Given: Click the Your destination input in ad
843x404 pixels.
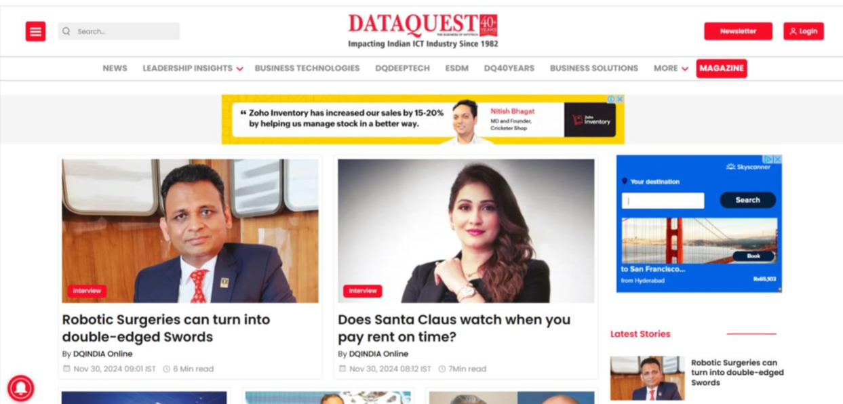Looking at the screenshot, I should tap(663, 201).
